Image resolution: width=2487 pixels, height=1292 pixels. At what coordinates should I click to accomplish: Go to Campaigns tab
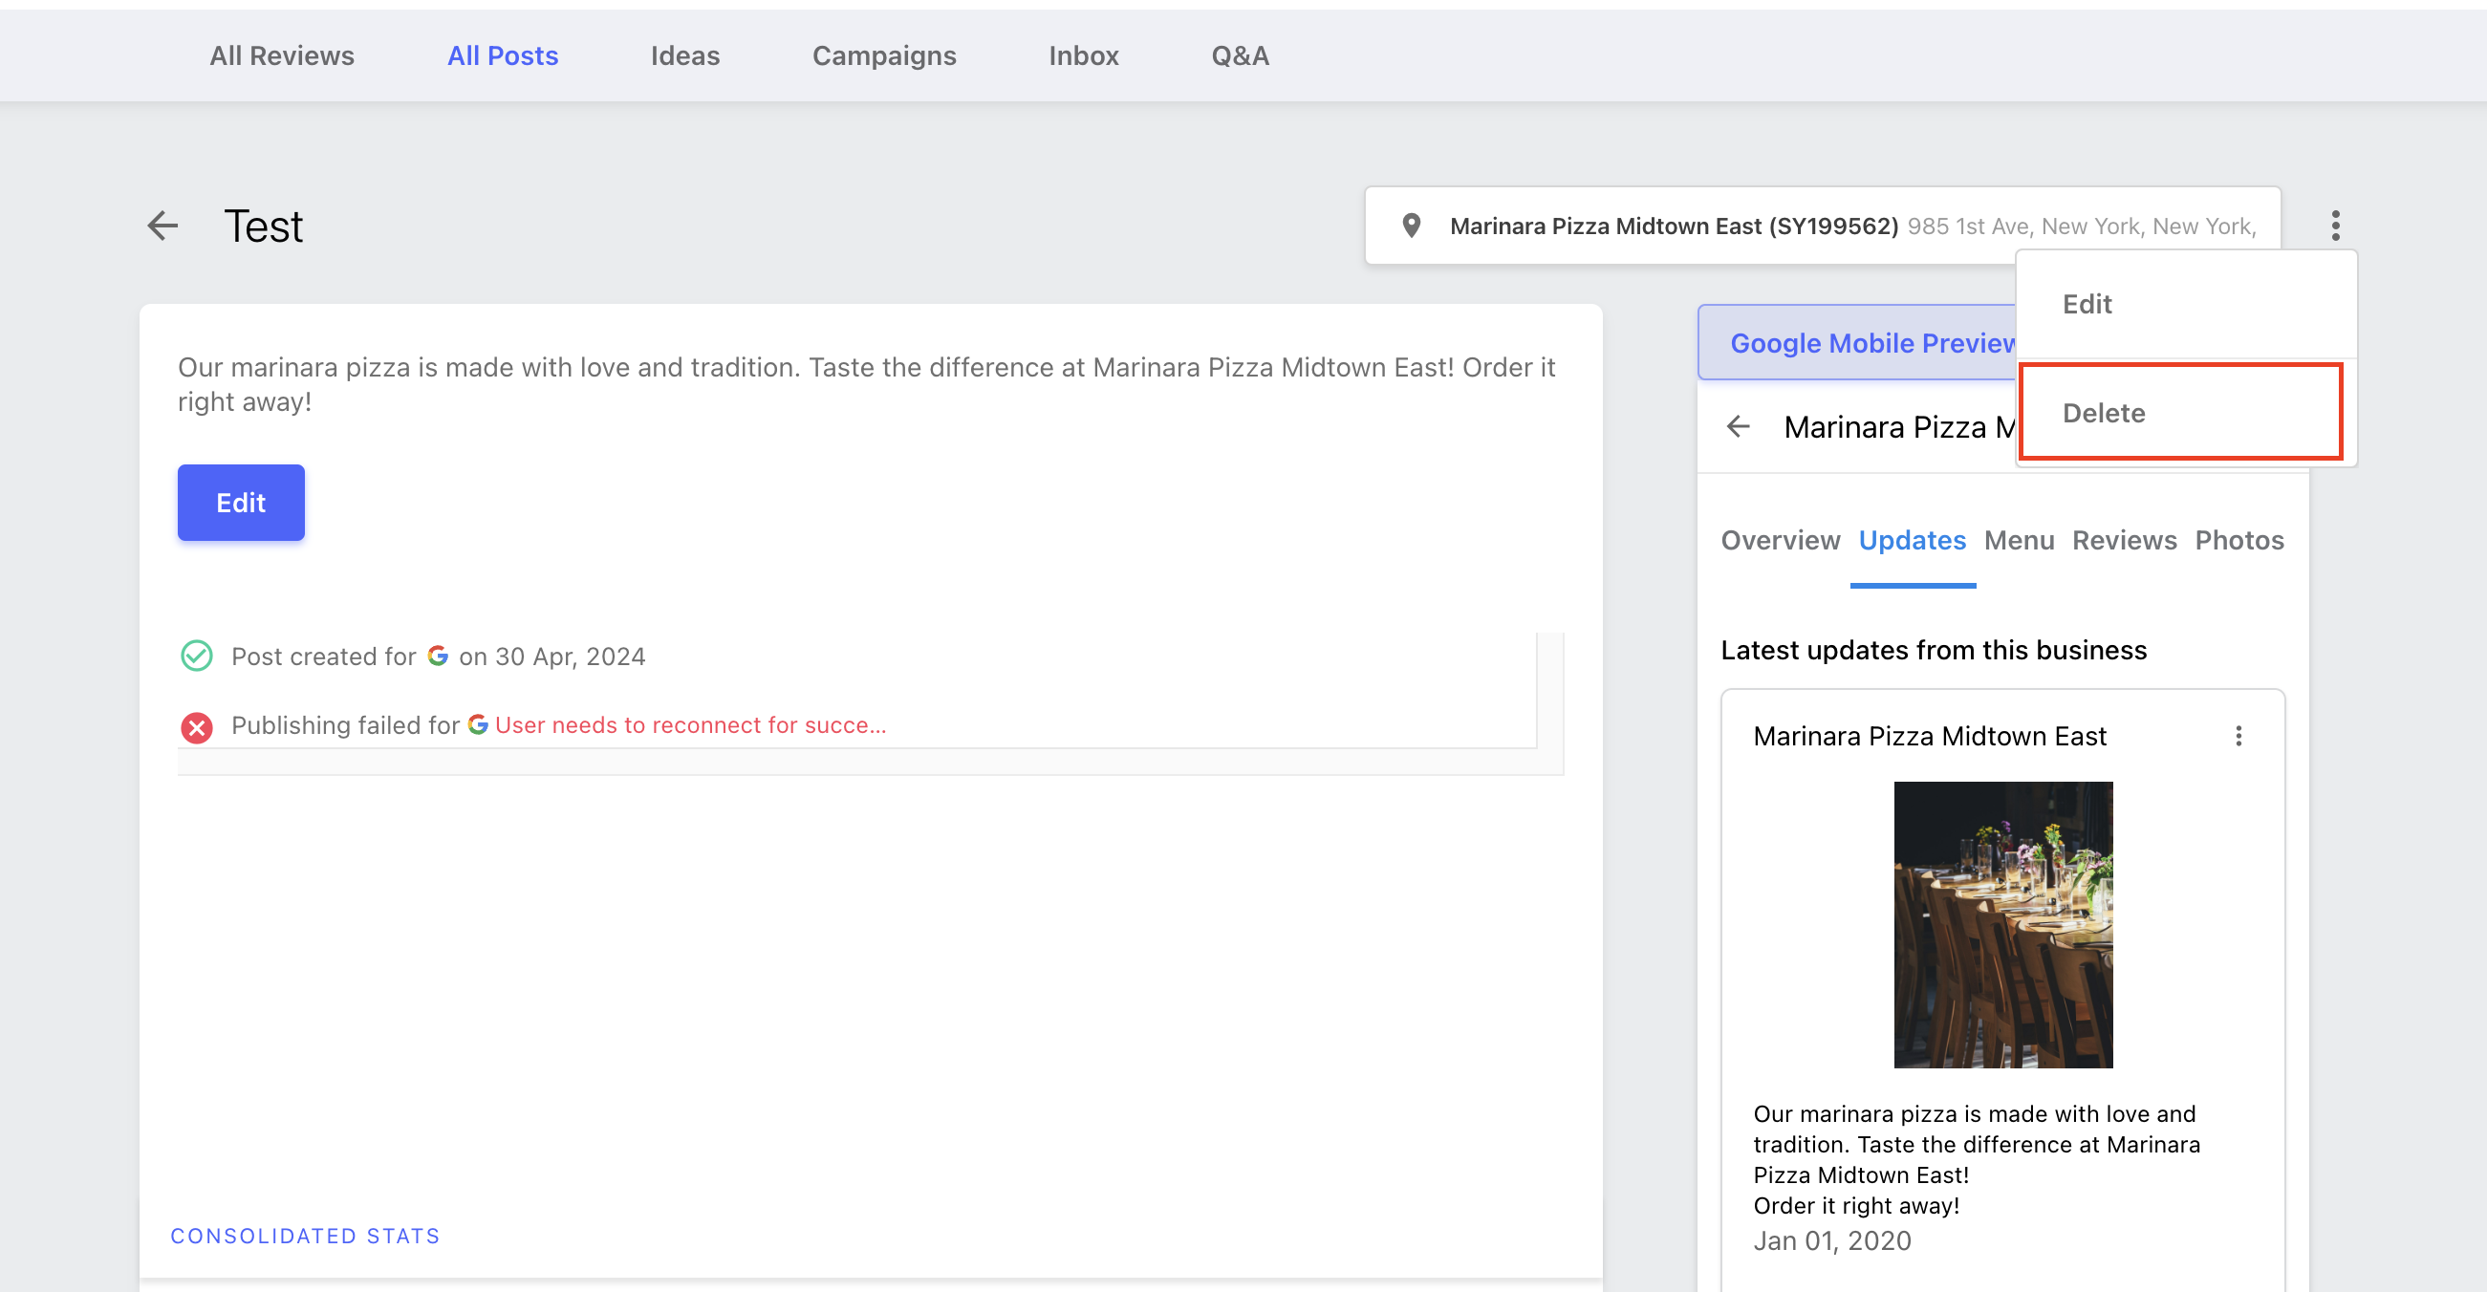883,56
